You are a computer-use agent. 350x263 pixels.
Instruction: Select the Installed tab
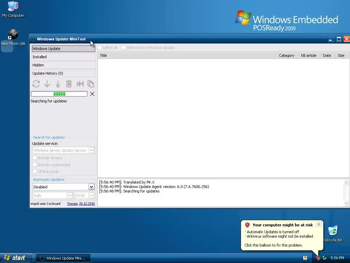point(63,57)
